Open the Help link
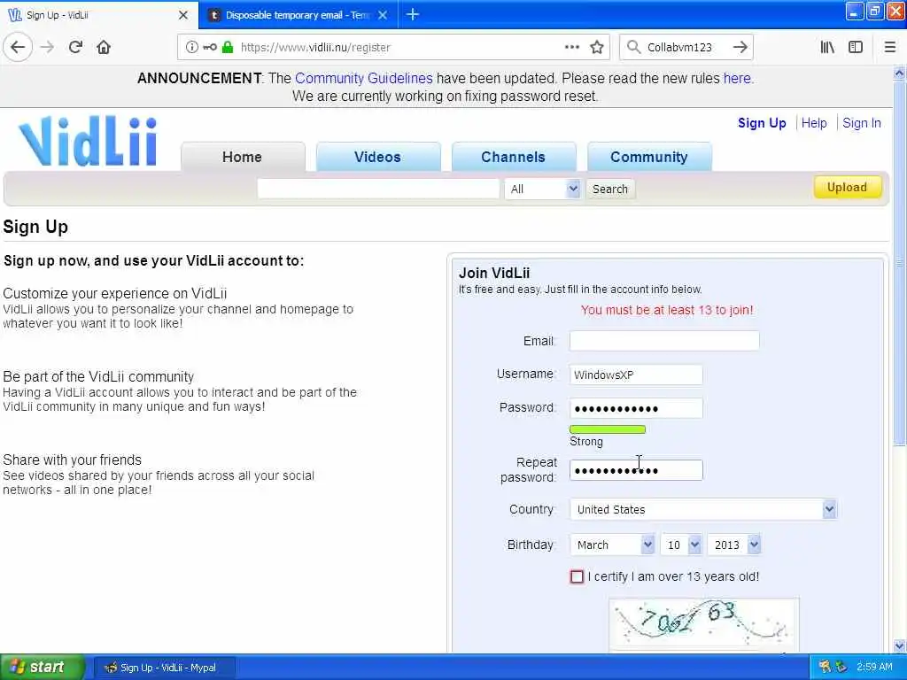907x680 pixels. click(x=814, y=122)
